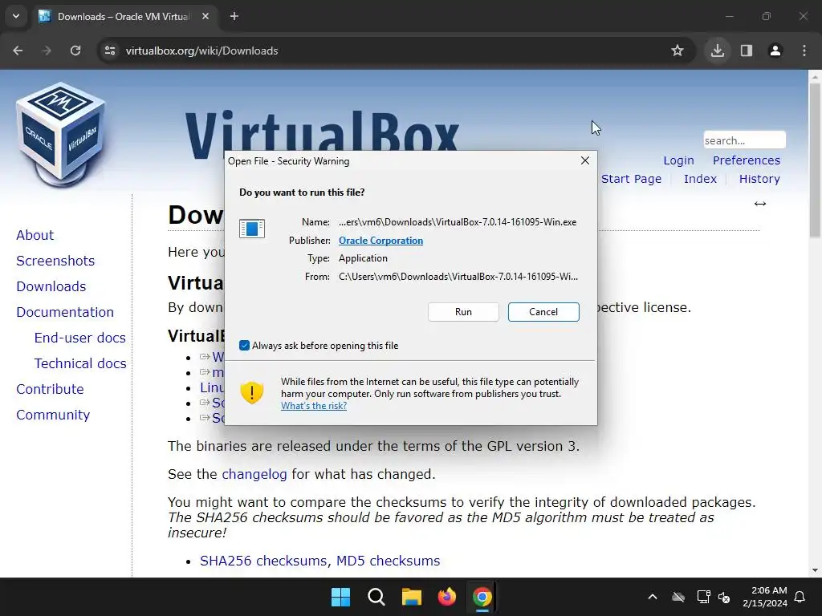Click the application file icon in dialog
The height and width of the screenshot is (616, 822).
252,229
